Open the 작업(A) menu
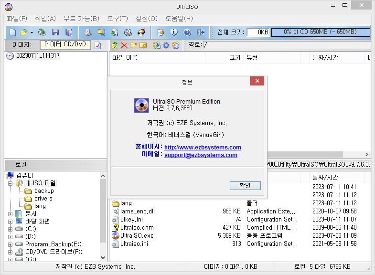 [x=45, y=19]
